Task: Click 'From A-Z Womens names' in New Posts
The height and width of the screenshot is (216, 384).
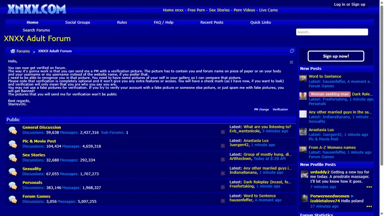Action: coord(332,148)
